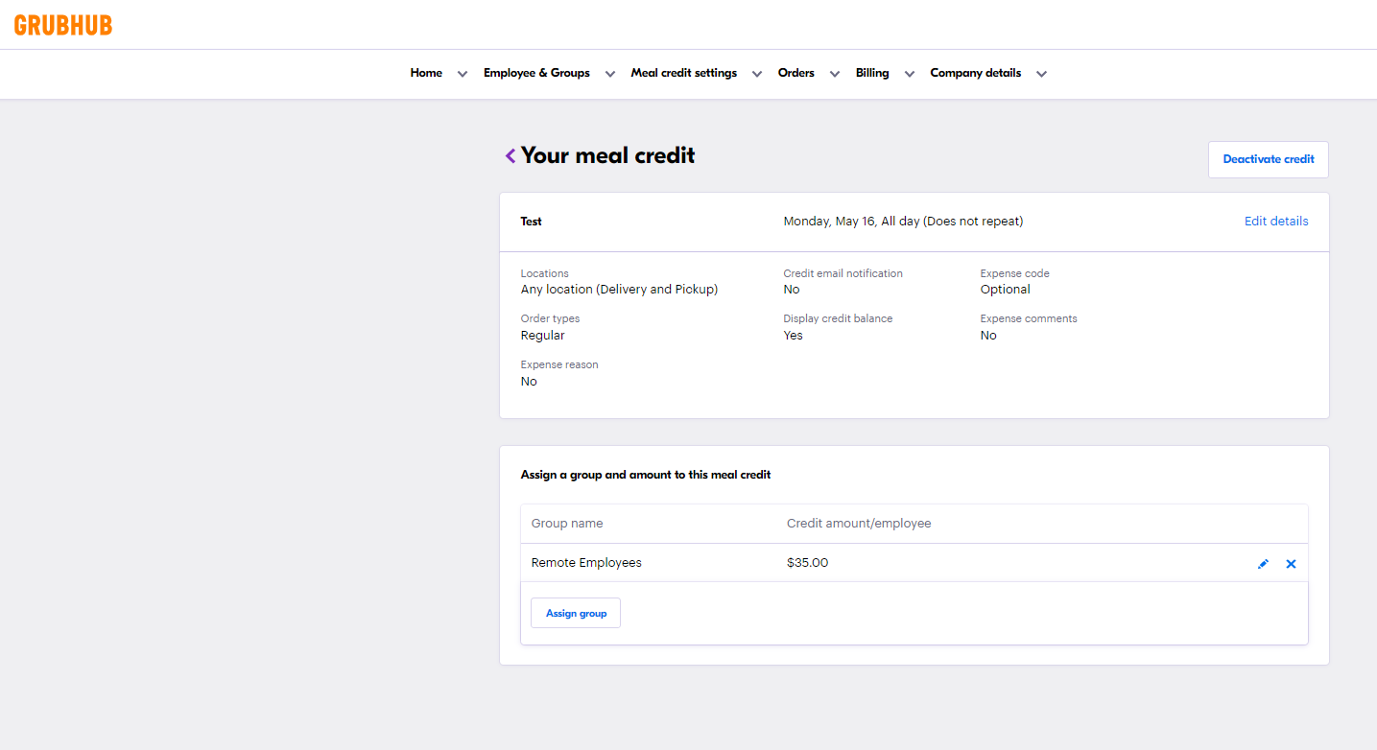Select the Orders menu item
The width and height of the screenshot is (1377, 750).
(x=795, y=73)
